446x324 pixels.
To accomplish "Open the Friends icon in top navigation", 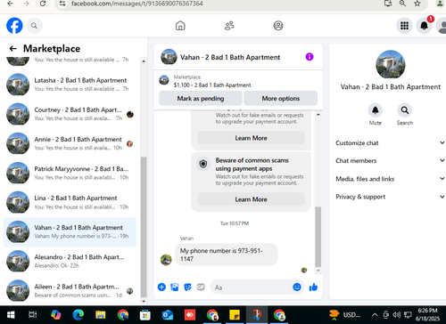I will coord(229,26).
